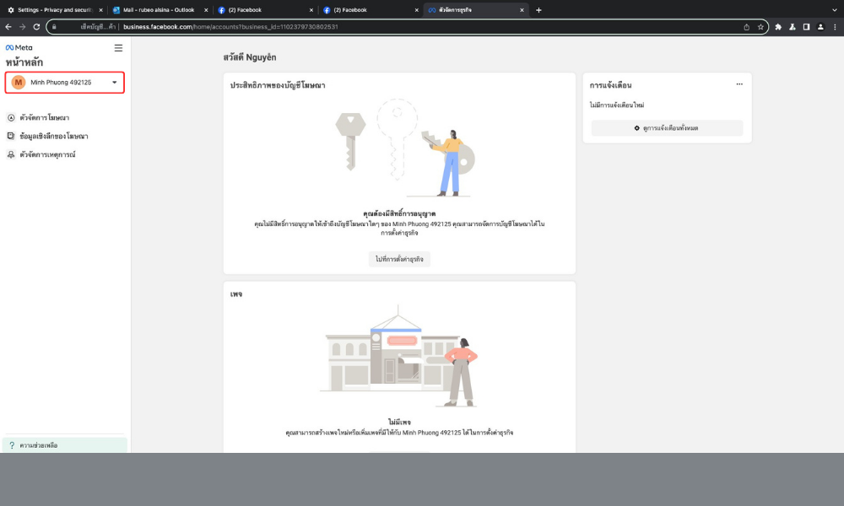The image size is (844, 506).
Task: Open ความช่วยเหลือ (Help) at sidebar bottom
Action: (x=65, y=445)
